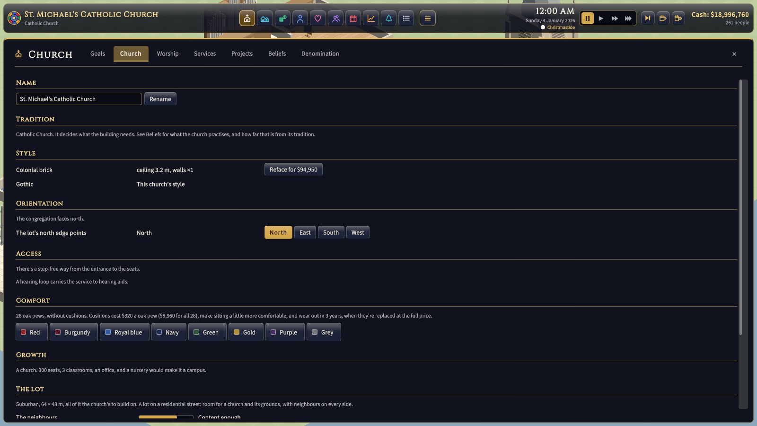The height and width of the screenshot is (426, 757).
Task: Go to the Services tab
Action: [x=205, y=53]
